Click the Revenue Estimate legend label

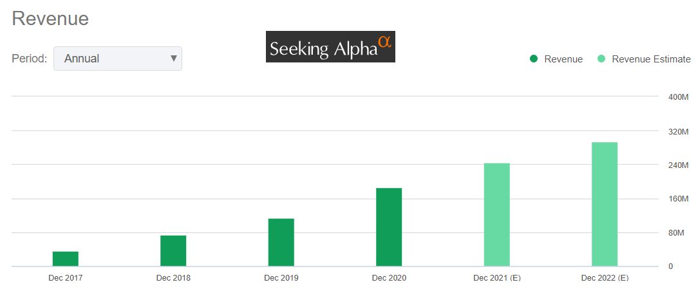(x=651, y=59)
